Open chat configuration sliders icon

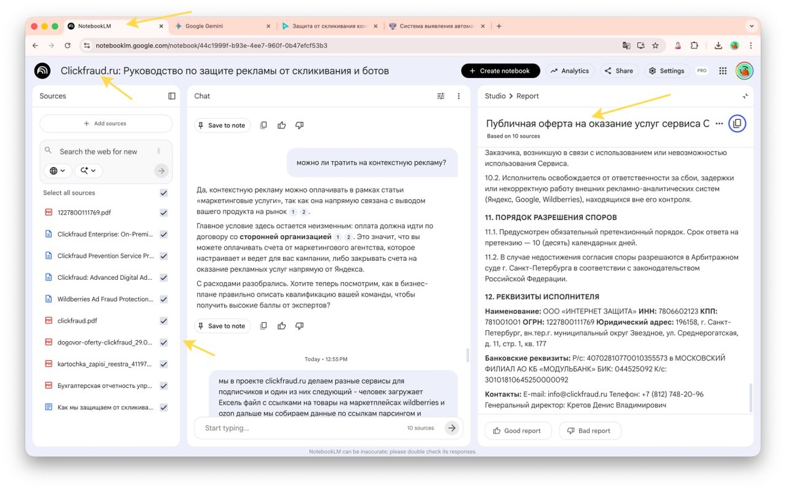(441, 96)
